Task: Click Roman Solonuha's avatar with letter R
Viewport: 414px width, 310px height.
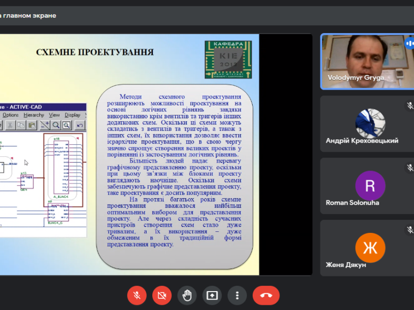Action: click(x=370, y=186)
